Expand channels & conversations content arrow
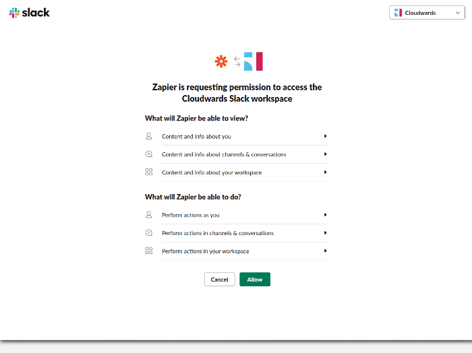 326,154
